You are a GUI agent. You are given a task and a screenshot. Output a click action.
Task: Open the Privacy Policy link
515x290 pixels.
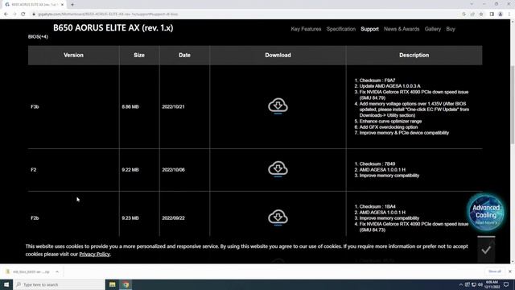(x=94, y=254)
